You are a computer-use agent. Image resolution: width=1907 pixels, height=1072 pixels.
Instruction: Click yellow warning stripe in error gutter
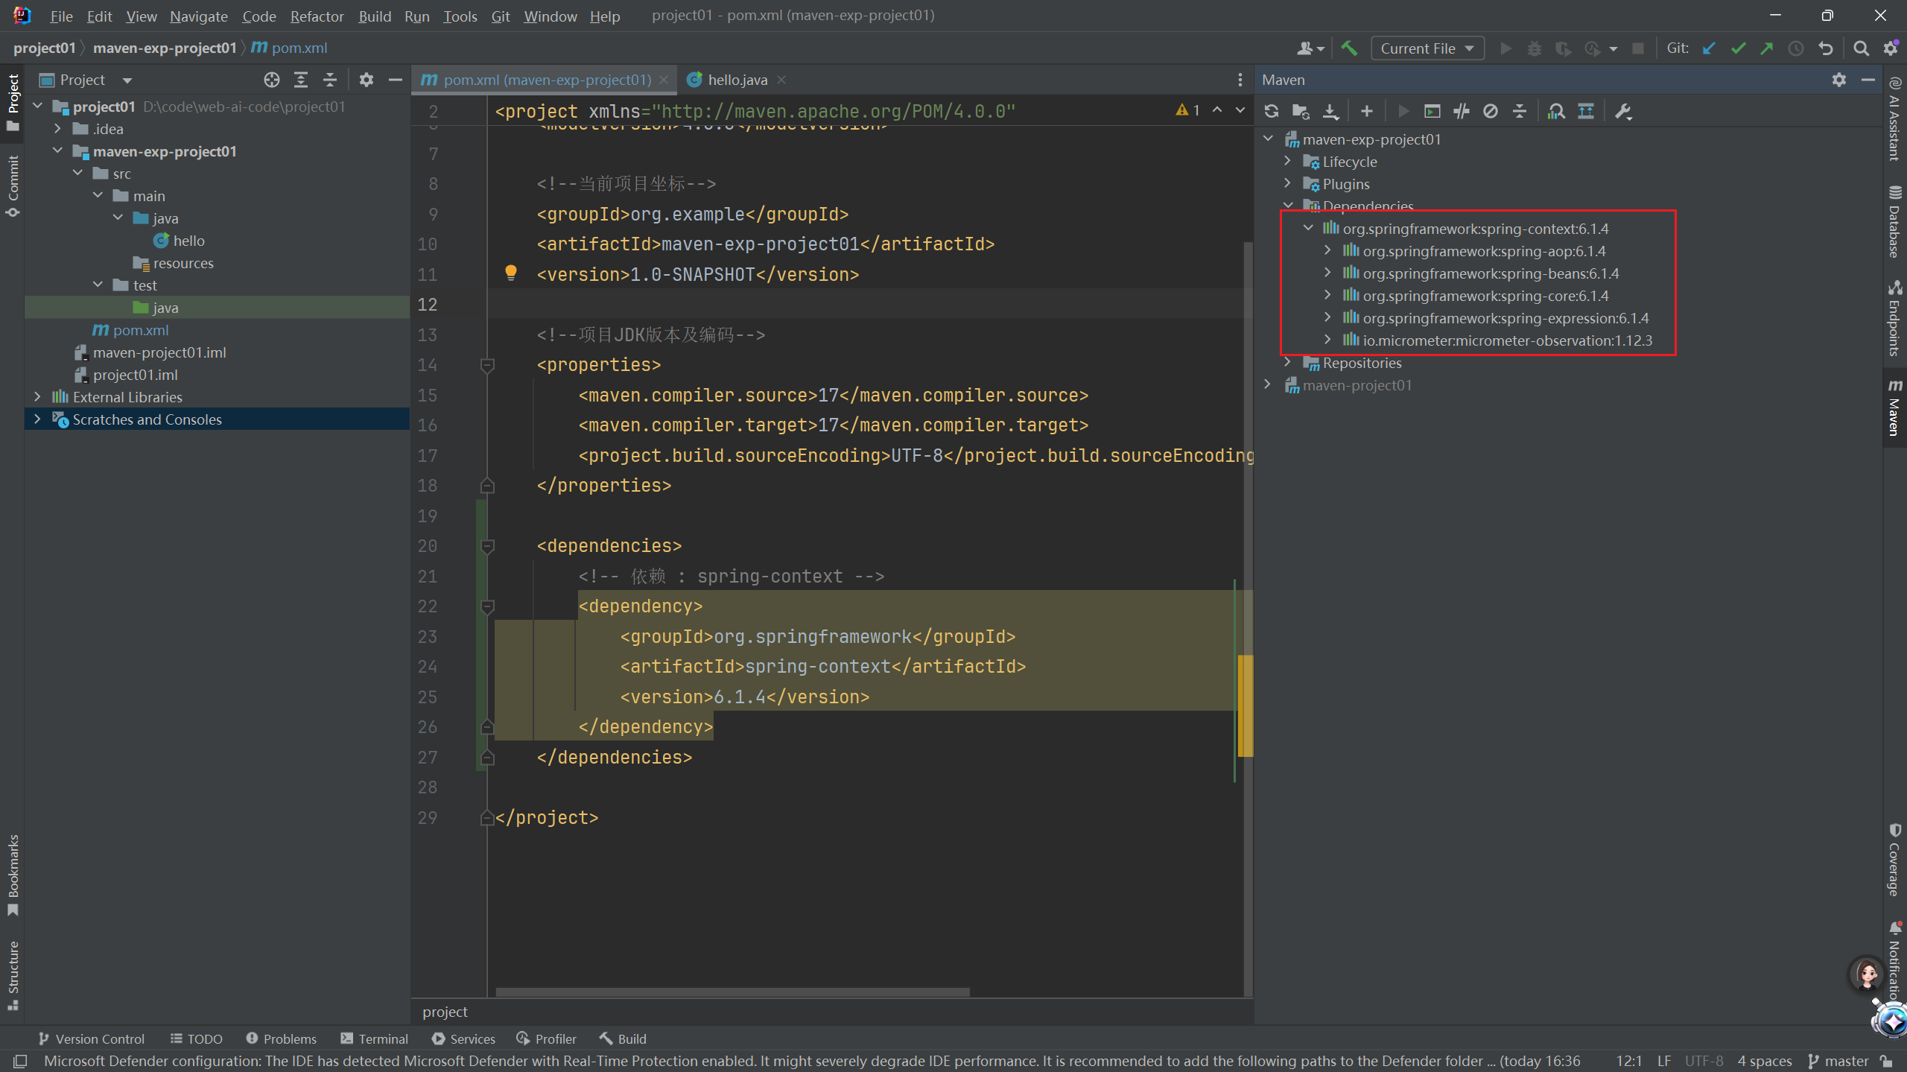(1245, 705)
